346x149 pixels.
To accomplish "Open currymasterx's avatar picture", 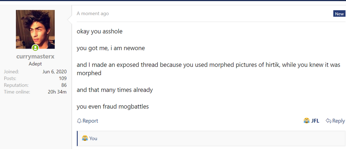I will tap(35, 29).
